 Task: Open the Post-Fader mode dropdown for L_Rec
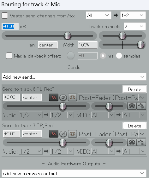(x=112, y=98)
